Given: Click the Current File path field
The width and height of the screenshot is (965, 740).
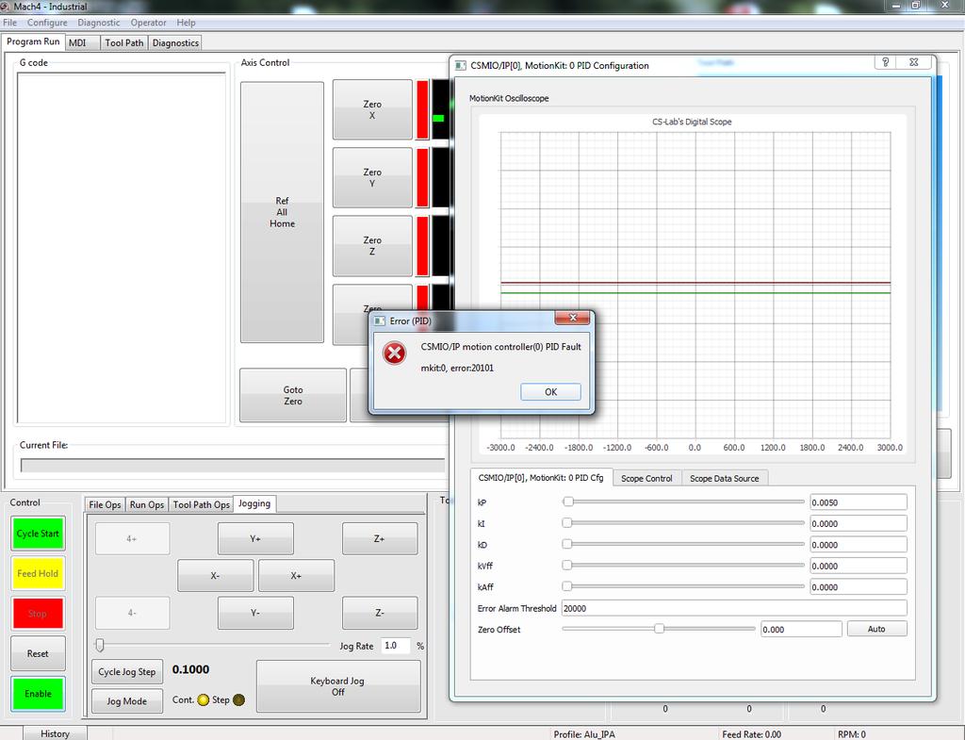Looking at the screenshot, I should click(x=233, y=465).
